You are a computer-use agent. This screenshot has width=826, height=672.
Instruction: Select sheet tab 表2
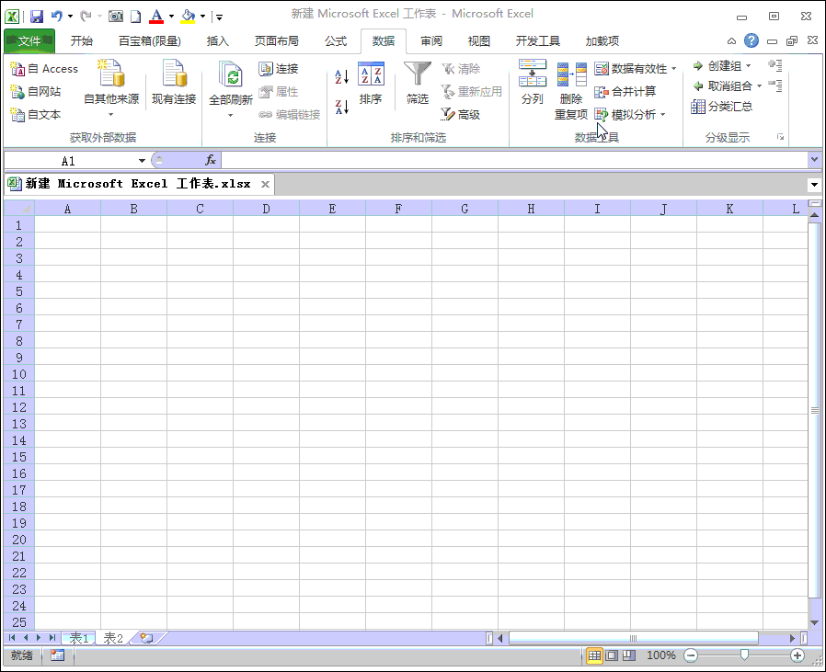click(x=113, y=638)
